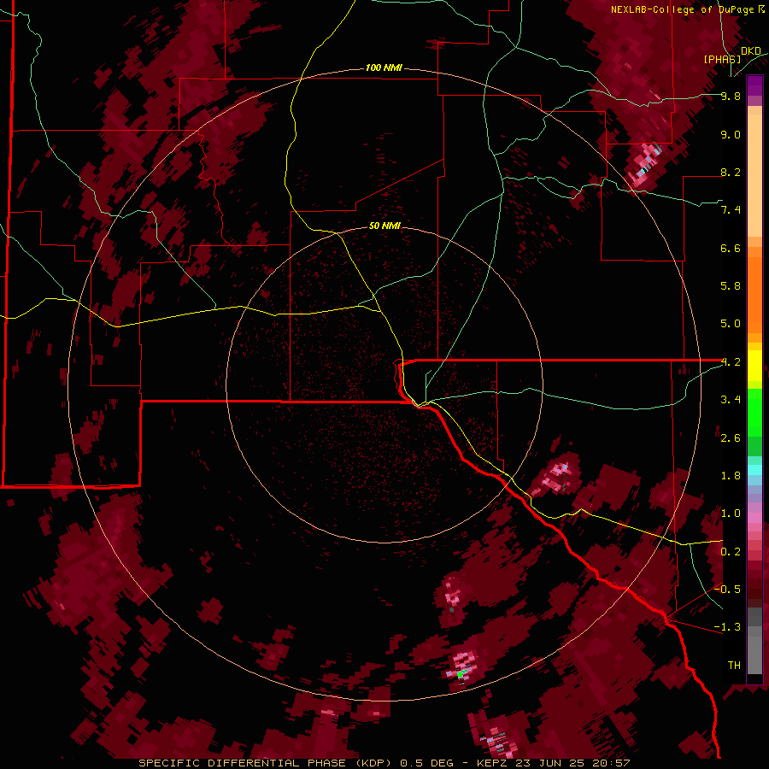
Task: Click the 9.8 value on the color scale
Action: (x=731, y=97)
